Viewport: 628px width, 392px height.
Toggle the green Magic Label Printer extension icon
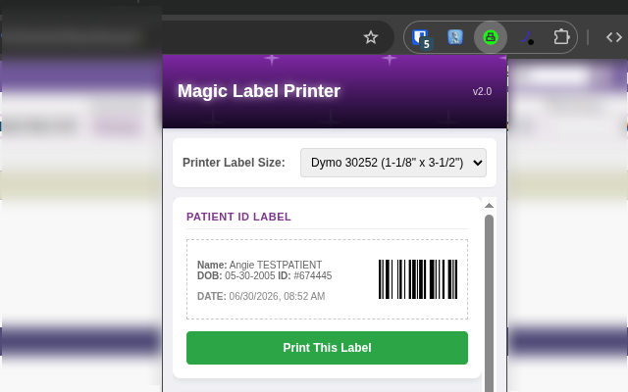(491, 37)
